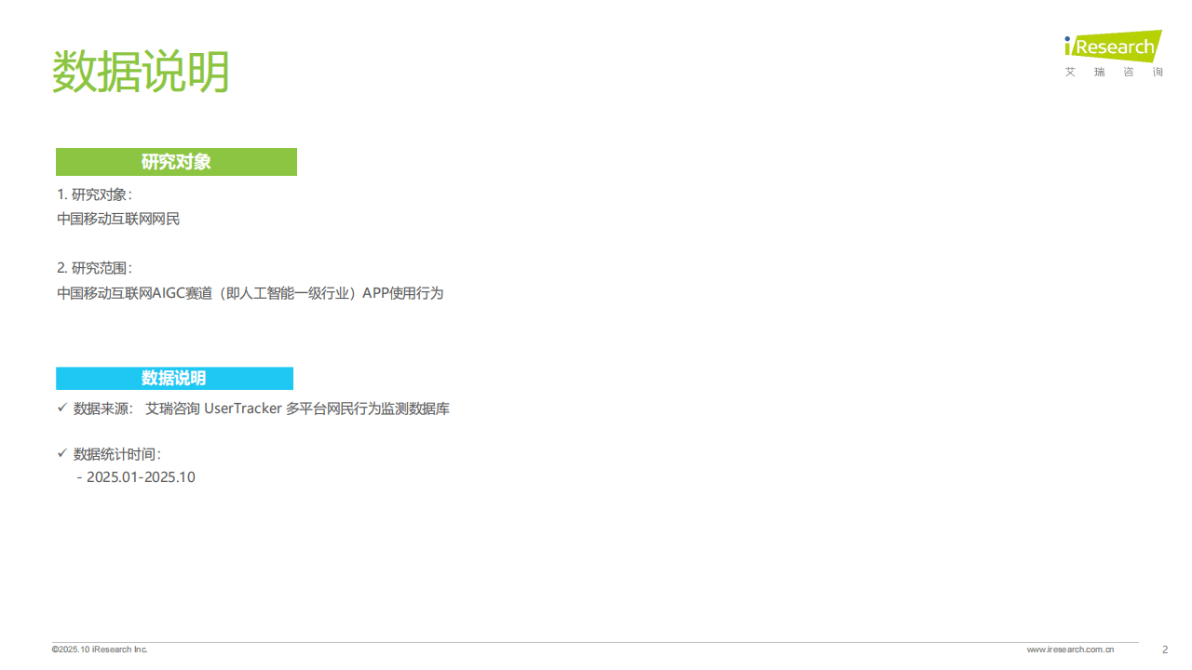Viewport: 1192px width, 670px height.
Task: Click the 艾瑞咨询 text under logo
Action: click(1114, 72)
